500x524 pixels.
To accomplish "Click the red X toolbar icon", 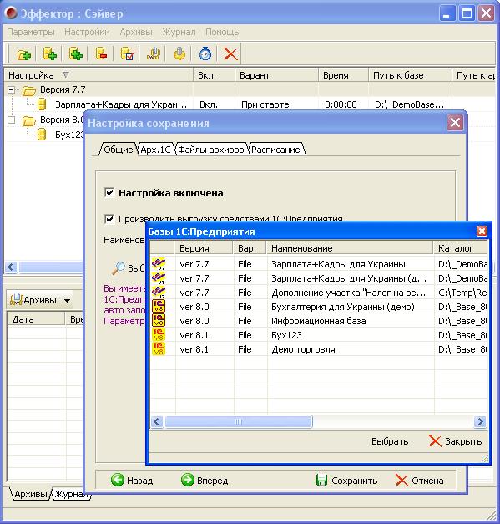I will point(230,54).
